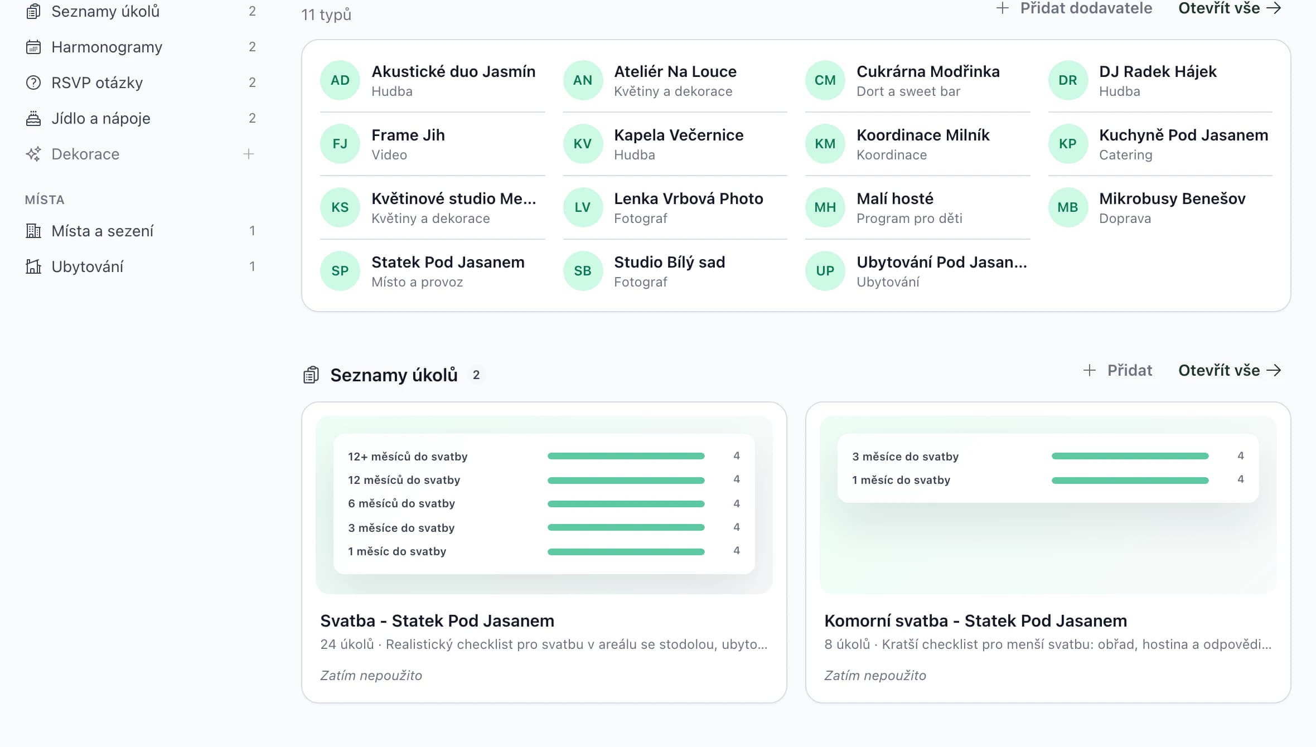The width and height of the screenshot is (1316, 747).
Task: Add a Dekorace item via plus icon
Action: point(249,154)
